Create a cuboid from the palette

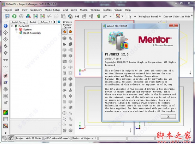click(x=64, y=38)
